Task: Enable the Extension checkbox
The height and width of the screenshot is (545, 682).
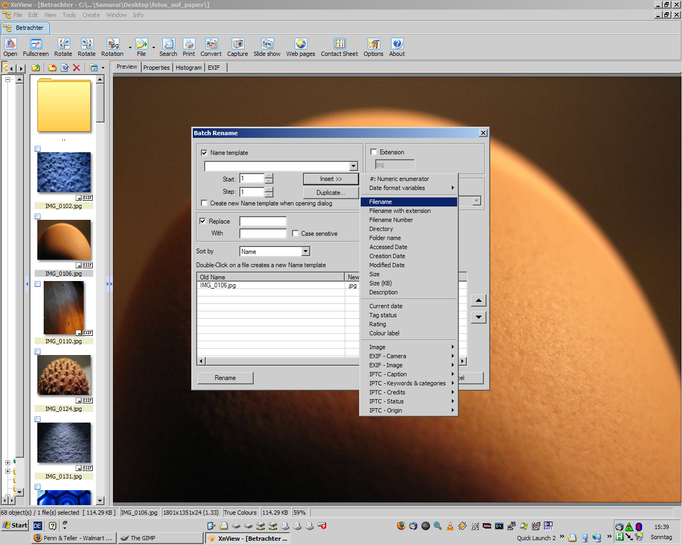Action: click(374, 152)
